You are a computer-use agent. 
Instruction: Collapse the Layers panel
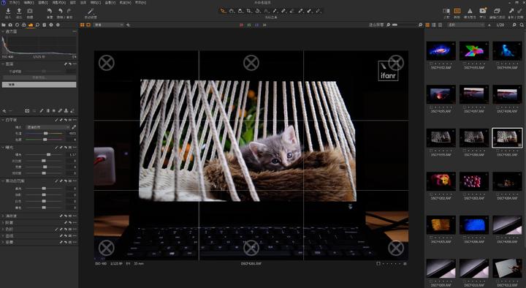click(3, 64)
